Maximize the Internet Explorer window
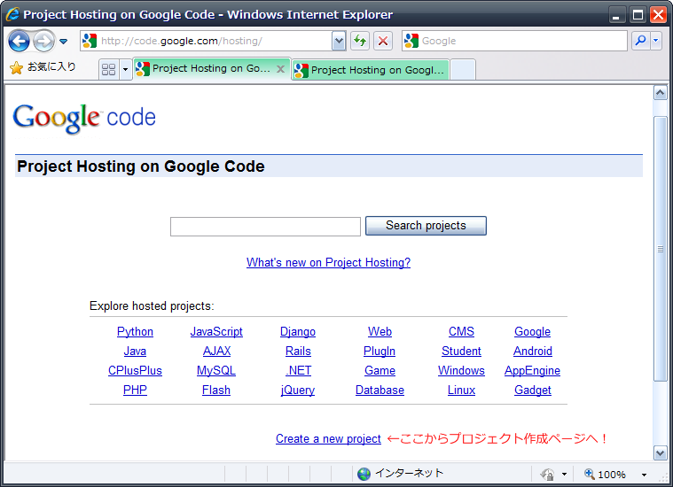The width and height of the screenshot is (673, 487). click(x=638, y=15)
